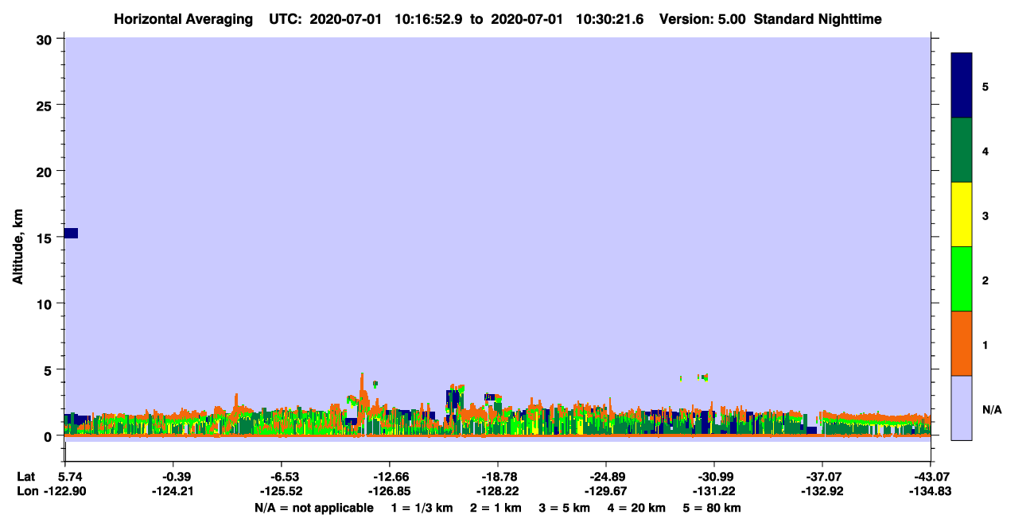
Task: Click the longitude value -122.90
Action: pos(64,491)
